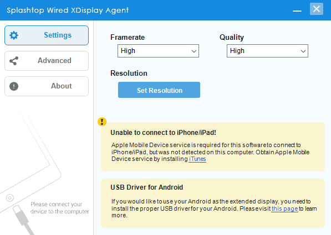Minimize the Splashtop window

tap(297, 11)
